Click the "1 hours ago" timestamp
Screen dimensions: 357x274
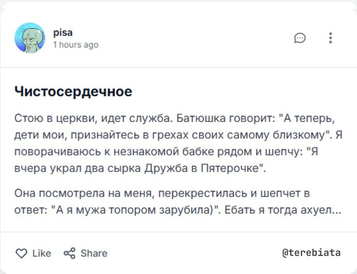point(75,45)
